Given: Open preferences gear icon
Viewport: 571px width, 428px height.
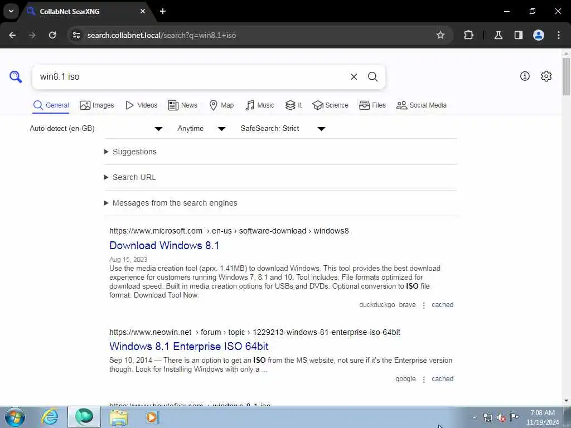Looking at the screenshot, I should (x=546, y=76).
